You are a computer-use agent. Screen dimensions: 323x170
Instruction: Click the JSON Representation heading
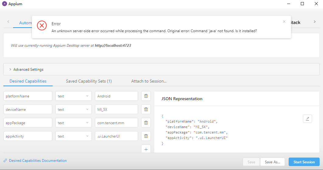point(182,99)
